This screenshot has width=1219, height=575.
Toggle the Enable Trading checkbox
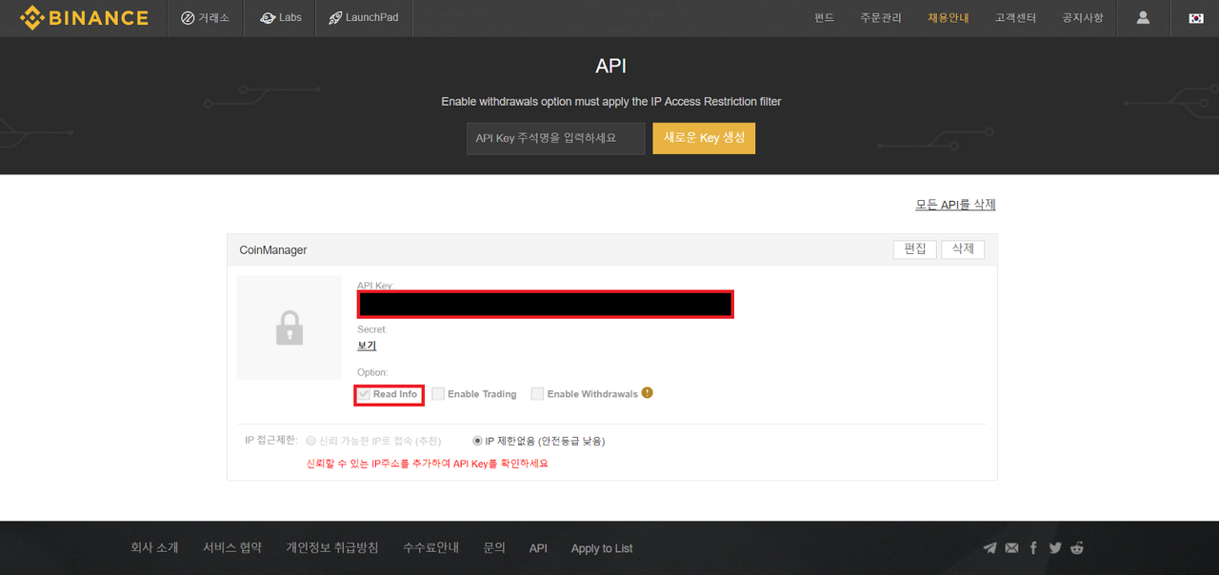438,393
